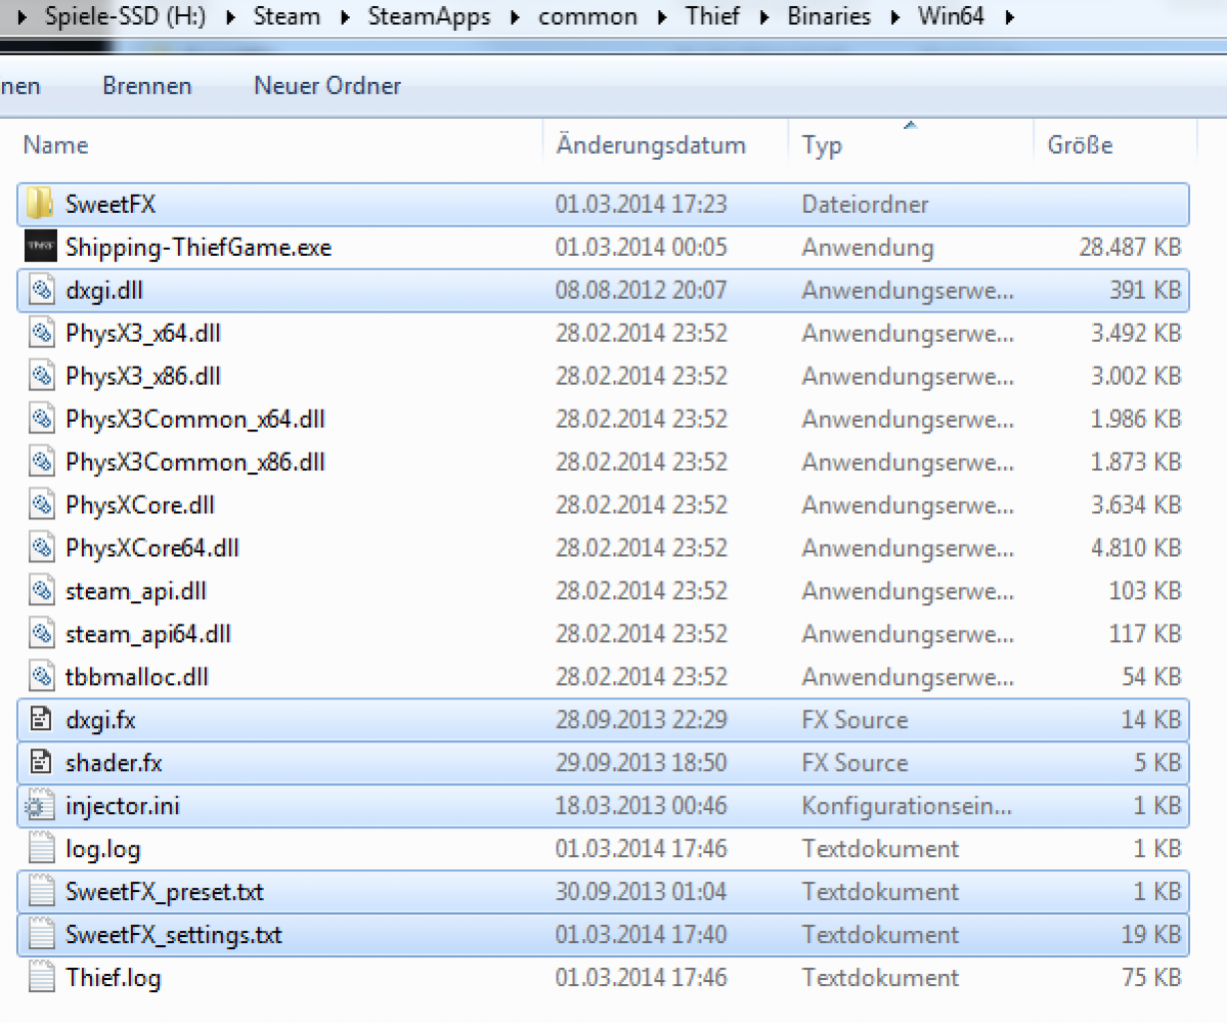The image size is (1227, 1023).
Task: Click the steam_api64.dll file icon
Action: 41,633
